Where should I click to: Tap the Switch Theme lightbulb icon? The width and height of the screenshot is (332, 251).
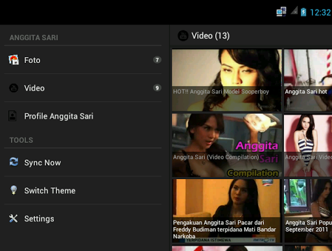click(x=14, y=190)
